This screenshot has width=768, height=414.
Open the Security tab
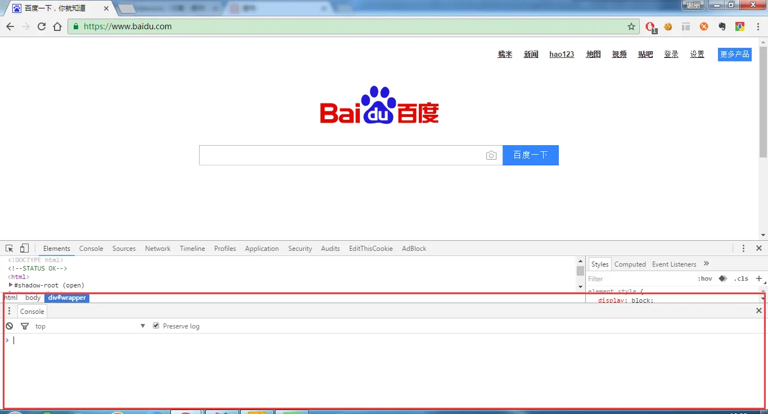(x=300, y=249)
